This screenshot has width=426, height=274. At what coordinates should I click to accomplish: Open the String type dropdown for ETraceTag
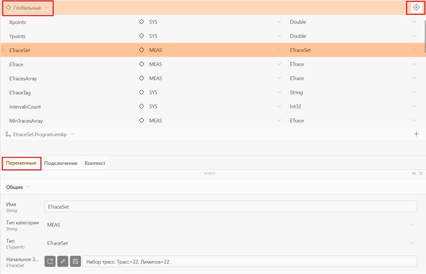click(x=414, y=92)
